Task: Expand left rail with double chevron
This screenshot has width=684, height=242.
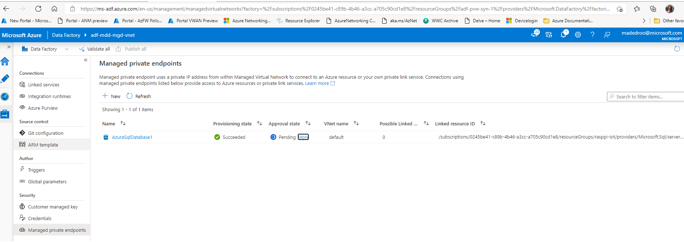Action: tap(9, 47)
